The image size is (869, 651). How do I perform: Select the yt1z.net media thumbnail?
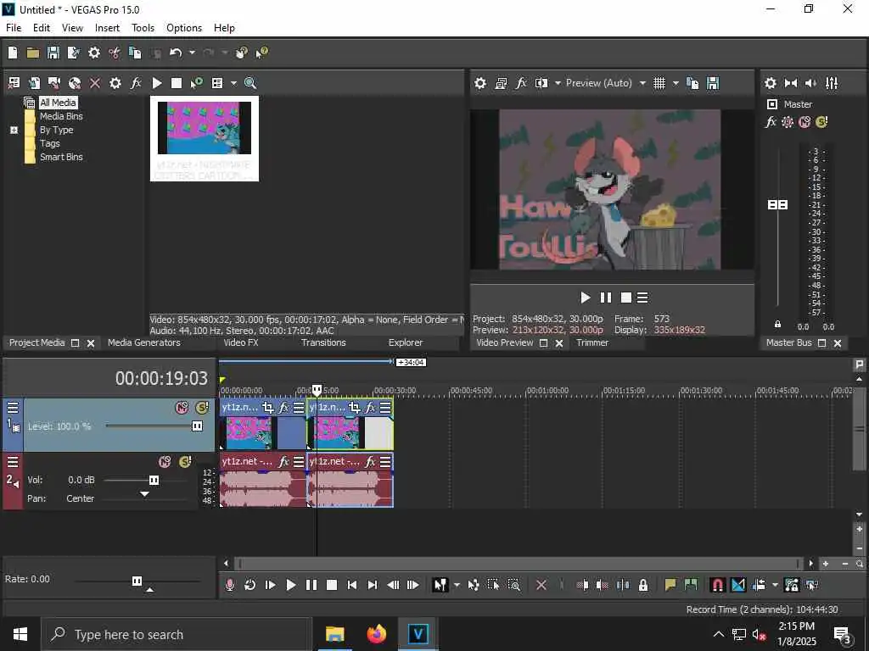pyautogui.click(x=205, y=138)
